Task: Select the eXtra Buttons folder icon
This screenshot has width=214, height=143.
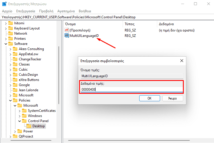Action: tap(15, 80)
